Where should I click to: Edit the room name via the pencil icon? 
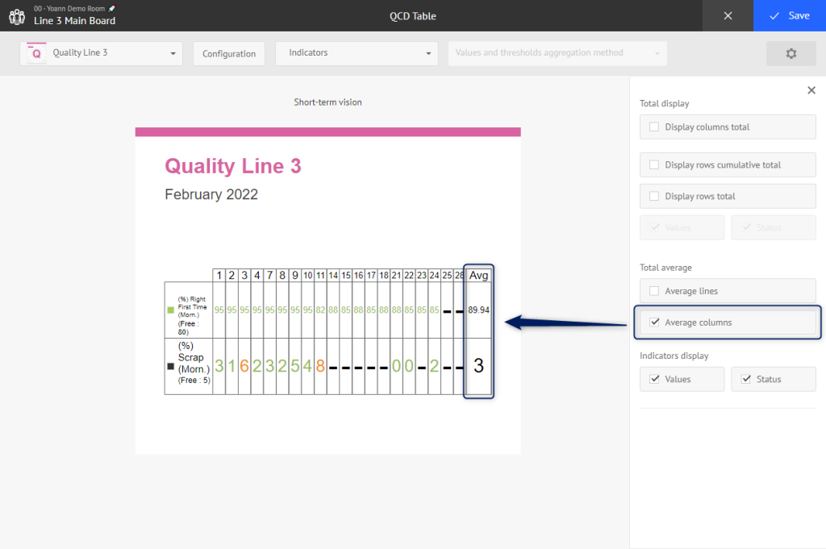[112, 8]
